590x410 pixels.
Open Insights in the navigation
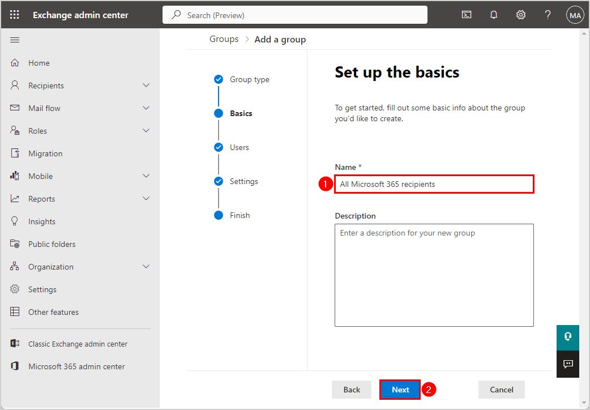(42, 221)
